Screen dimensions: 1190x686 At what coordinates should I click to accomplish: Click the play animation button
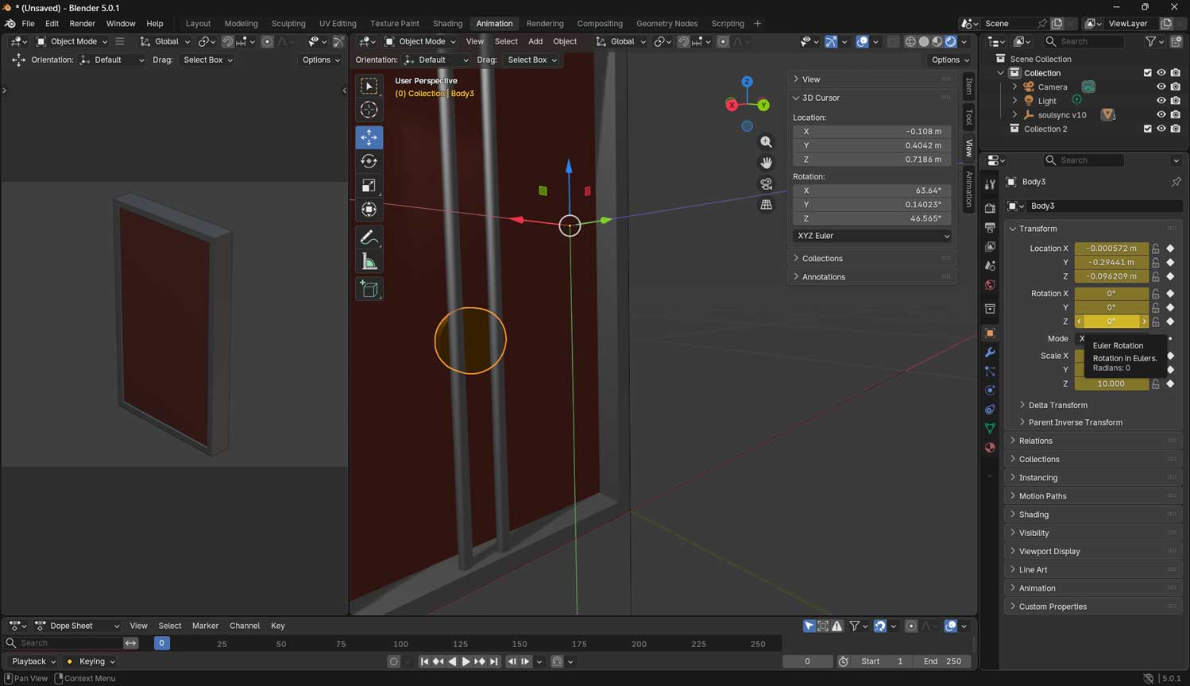(466, 661)
